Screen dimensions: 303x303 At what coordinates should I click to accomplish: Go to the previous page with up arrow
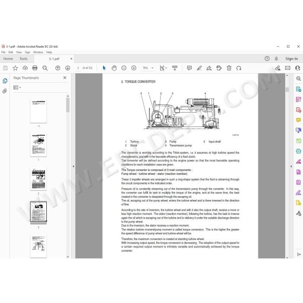tap(58, 68)
